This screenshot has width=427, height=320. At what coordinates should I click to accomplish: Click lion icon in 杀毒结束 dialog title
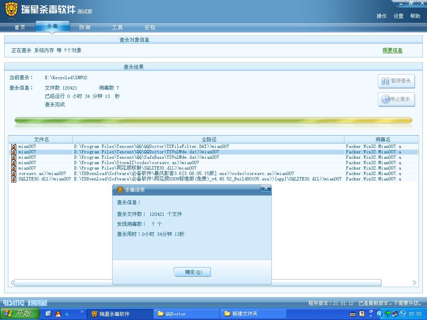click(120, 190)
